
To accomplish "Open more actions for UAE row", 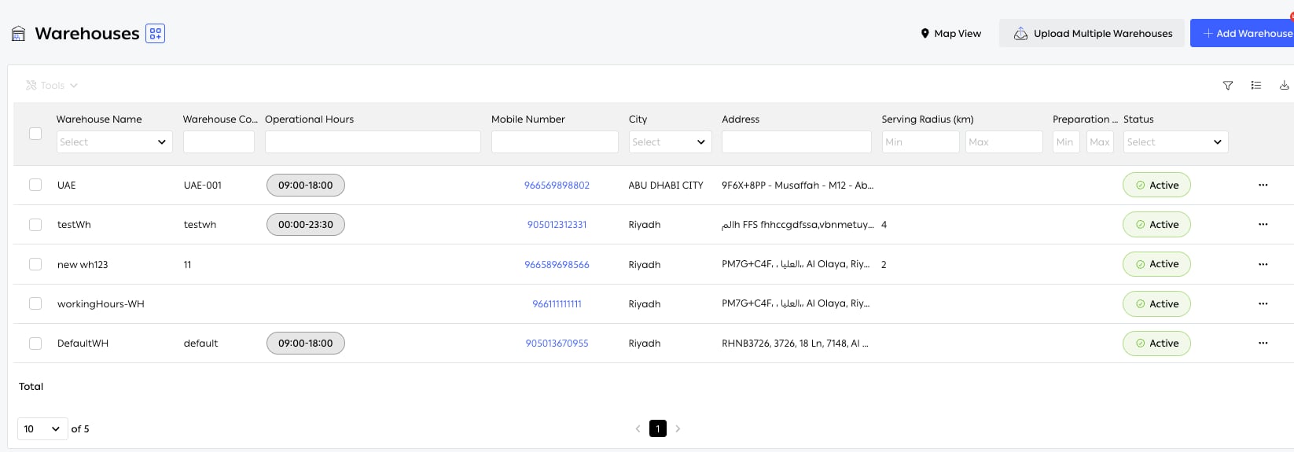I will pyautogui.click(x=1263, y=186).
